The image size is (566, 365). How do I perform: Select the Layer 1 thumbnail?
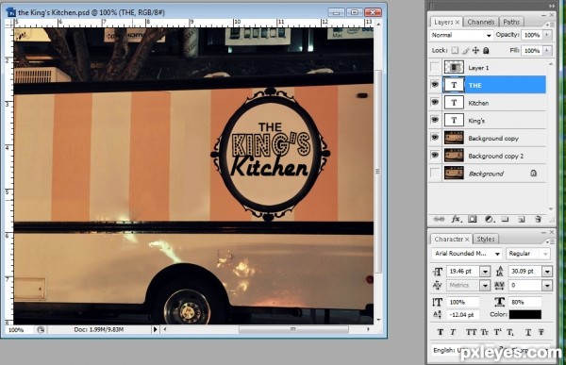tap(454, 67)
